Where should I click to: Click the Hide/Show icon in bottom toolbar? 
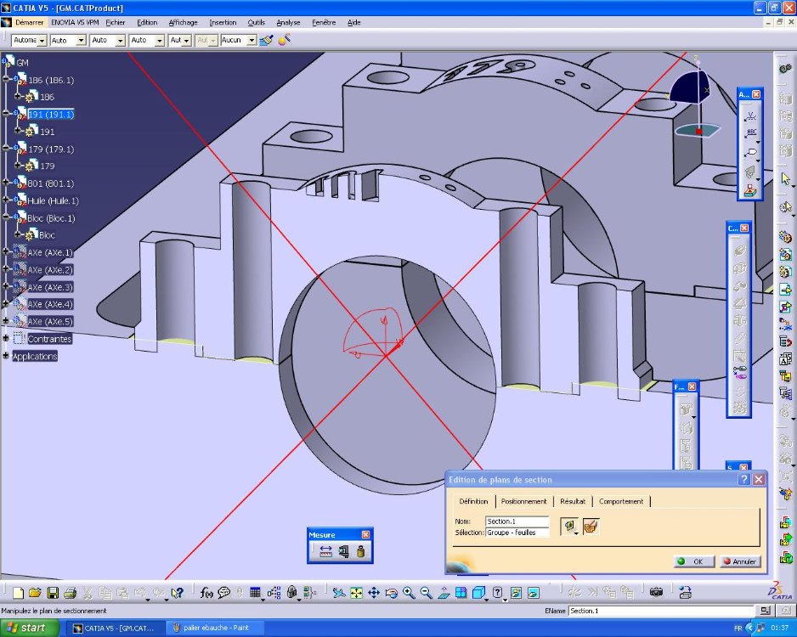tap(516, 593)
